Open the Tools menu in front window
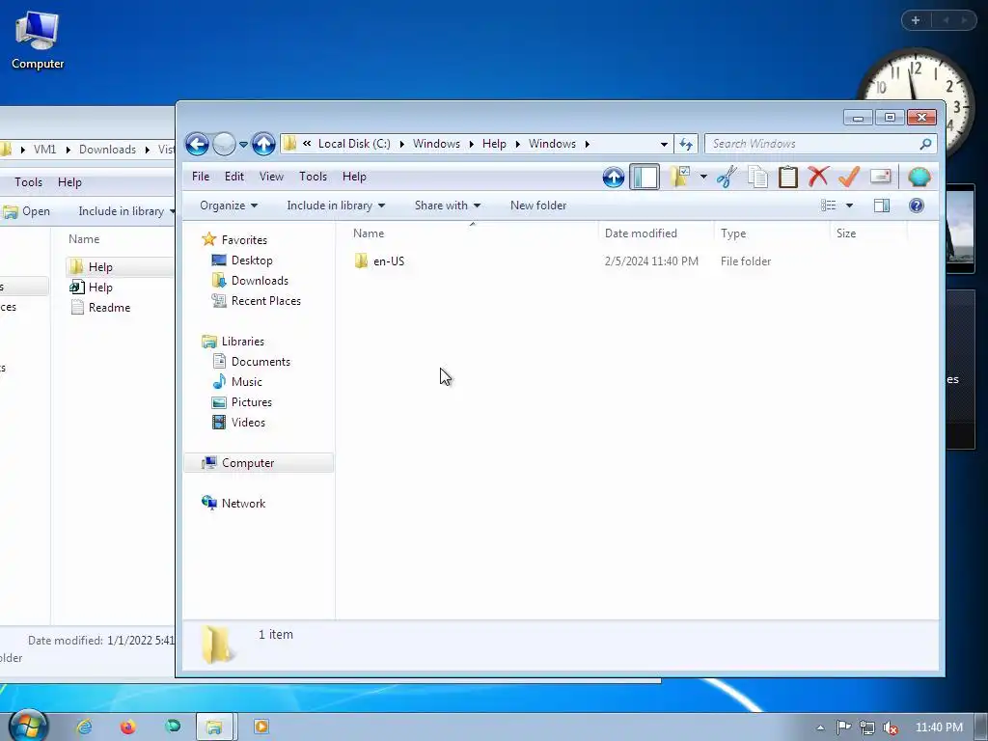This screenshot has height=741, width=988. 314,177
